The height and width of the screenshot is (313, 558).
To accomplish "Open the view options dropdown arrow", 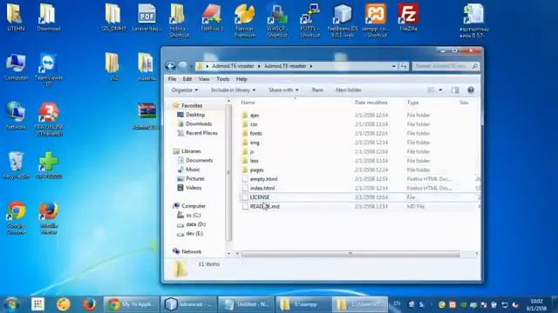I will 440,90.
